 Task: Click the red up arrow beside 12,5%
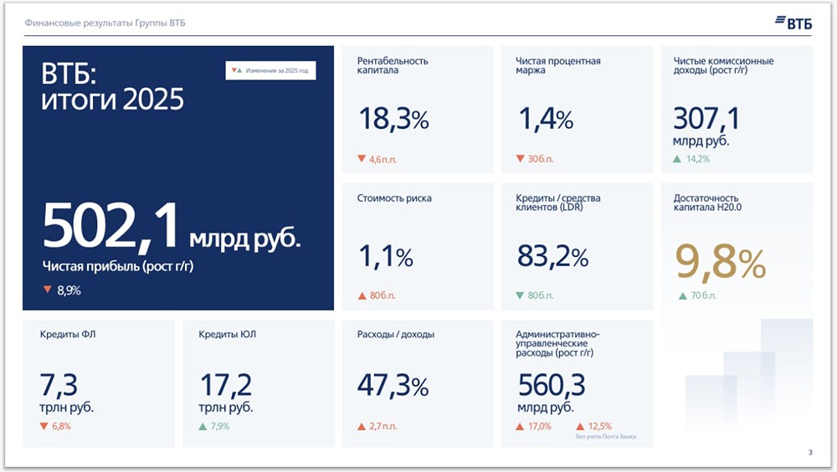click(x=580, y=426)
